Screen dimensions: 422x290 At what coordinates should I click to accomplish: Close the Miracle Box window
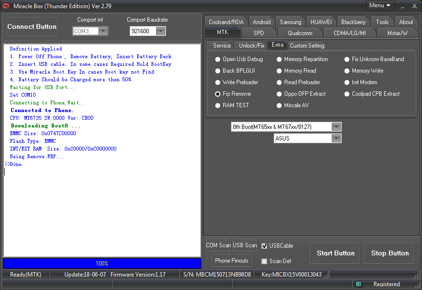click(414, 6)
